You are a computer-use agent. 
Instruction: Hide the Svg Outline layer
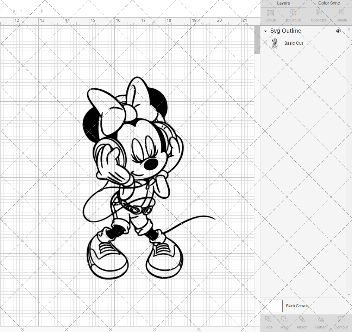click(x=338, y=31)
